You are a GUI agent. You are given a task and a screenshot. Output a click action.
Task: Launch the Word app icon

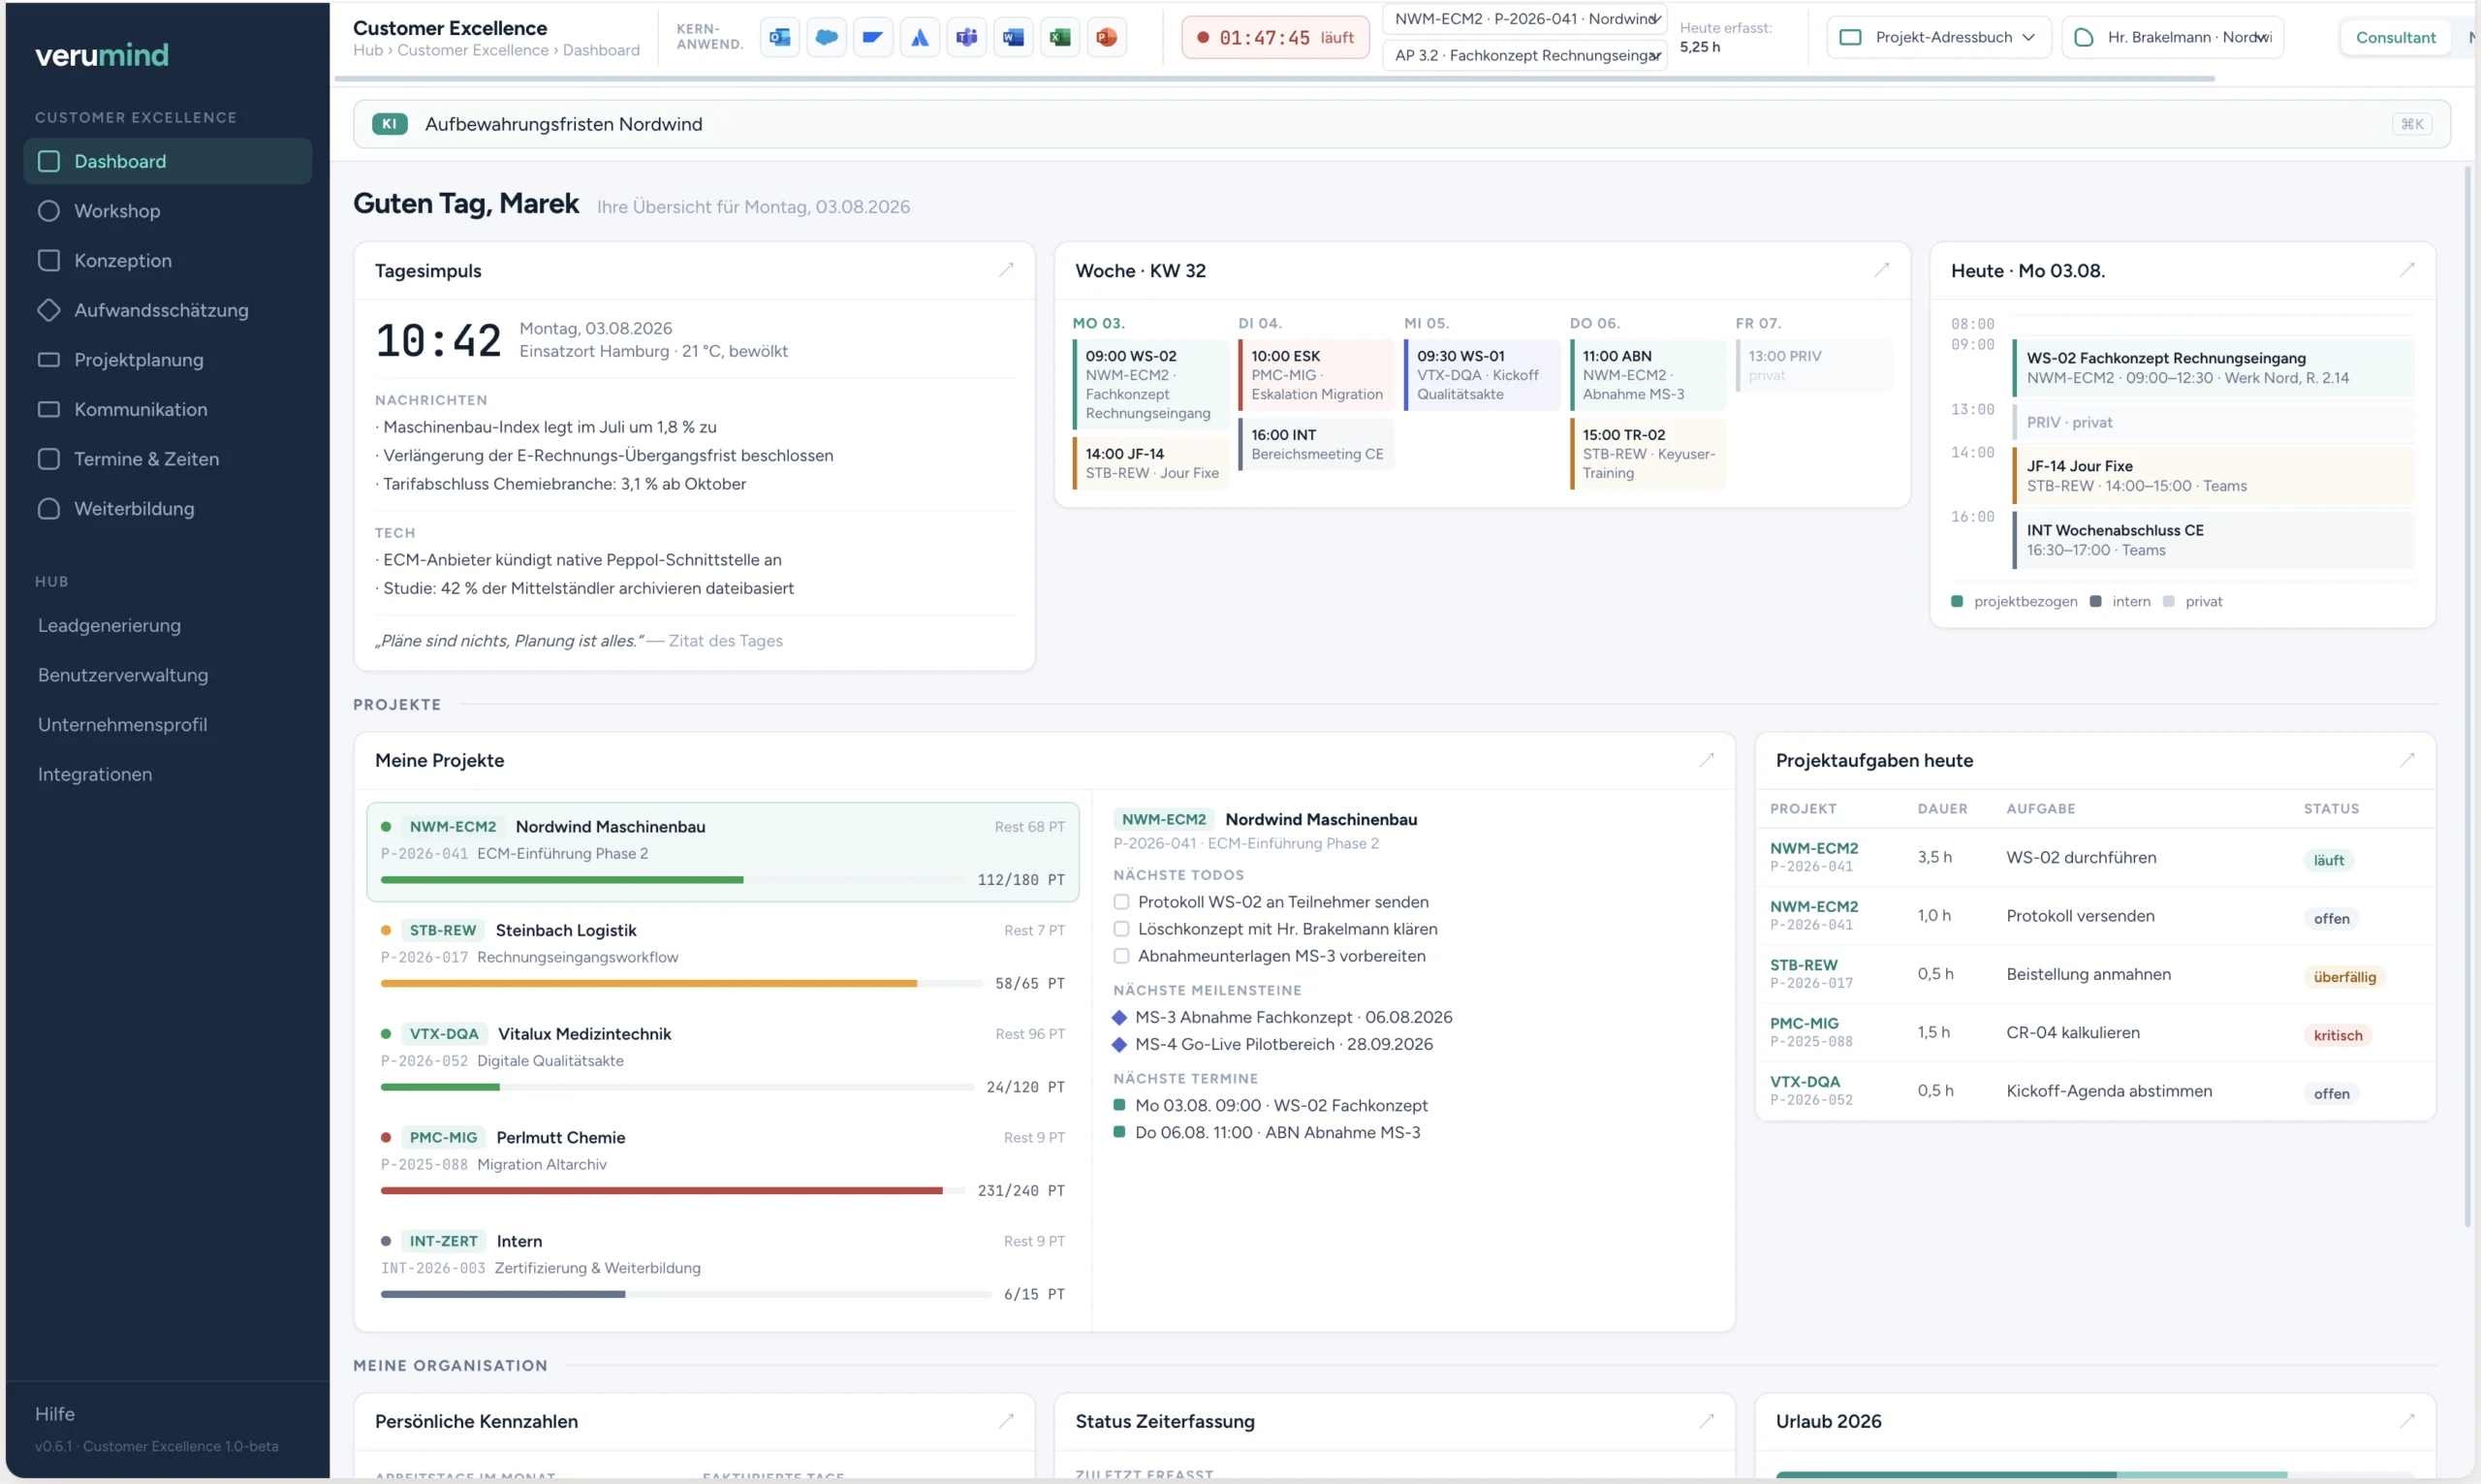click(1014, 38)
